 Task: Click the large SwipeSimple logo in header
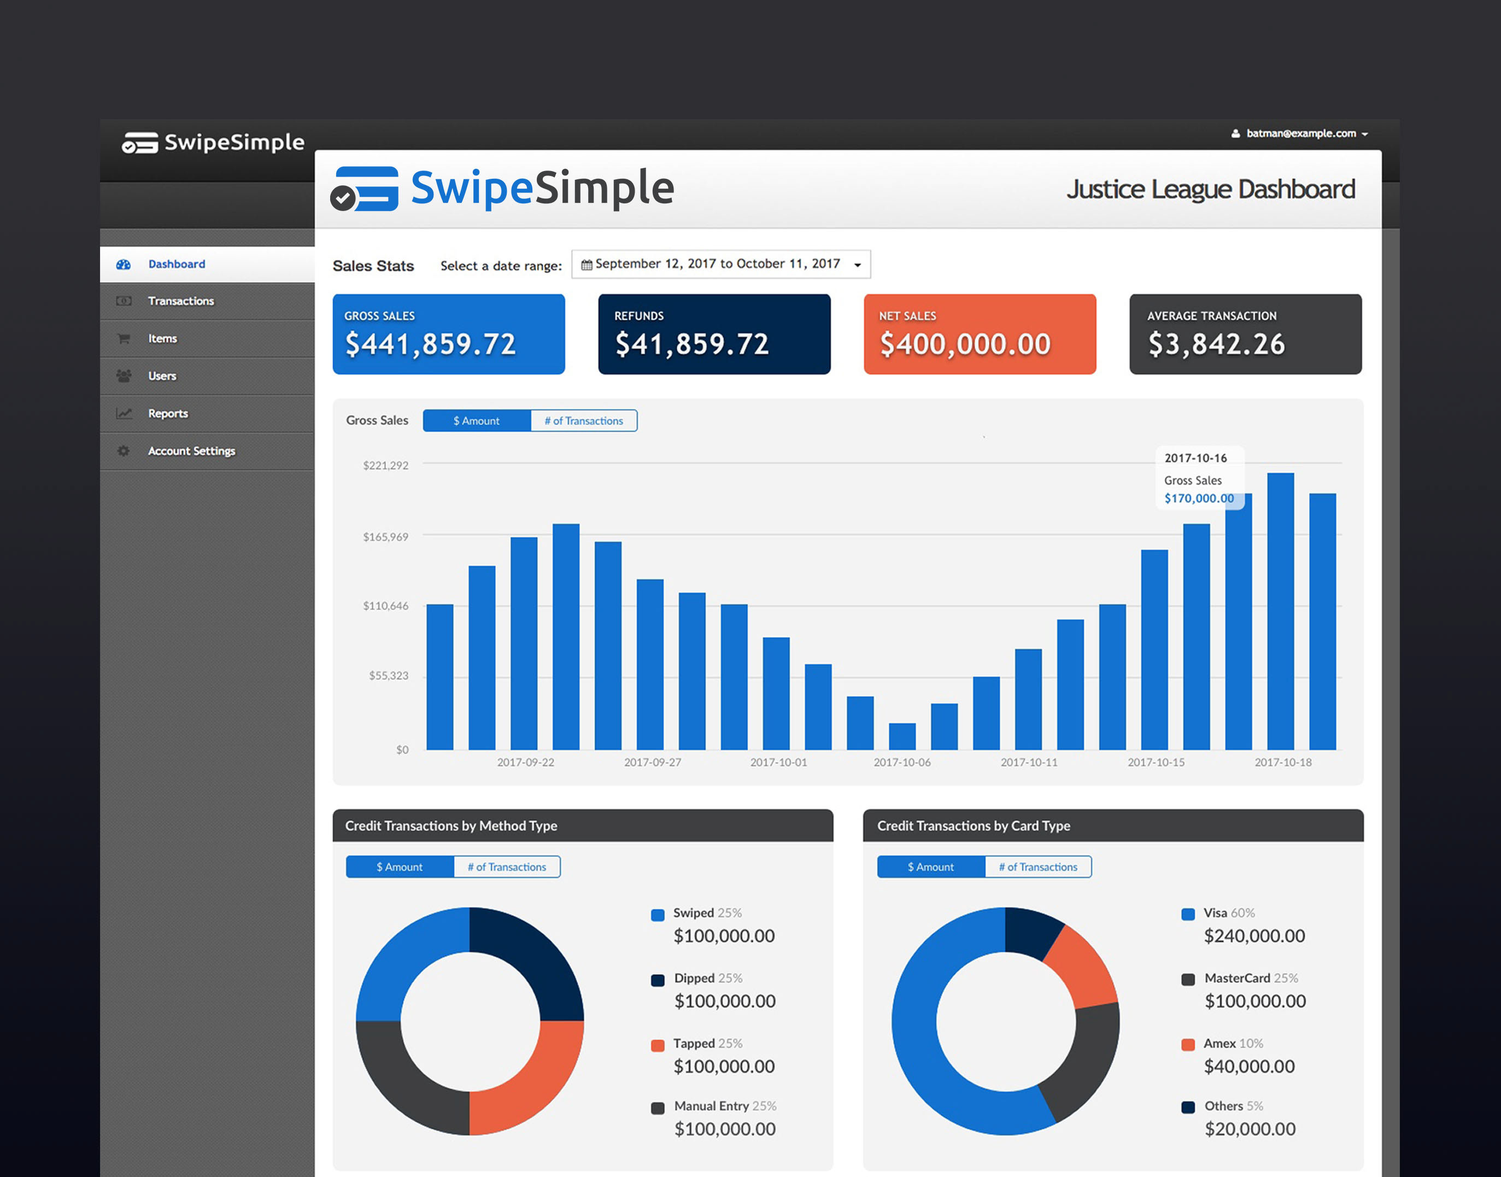pos(501,188)
